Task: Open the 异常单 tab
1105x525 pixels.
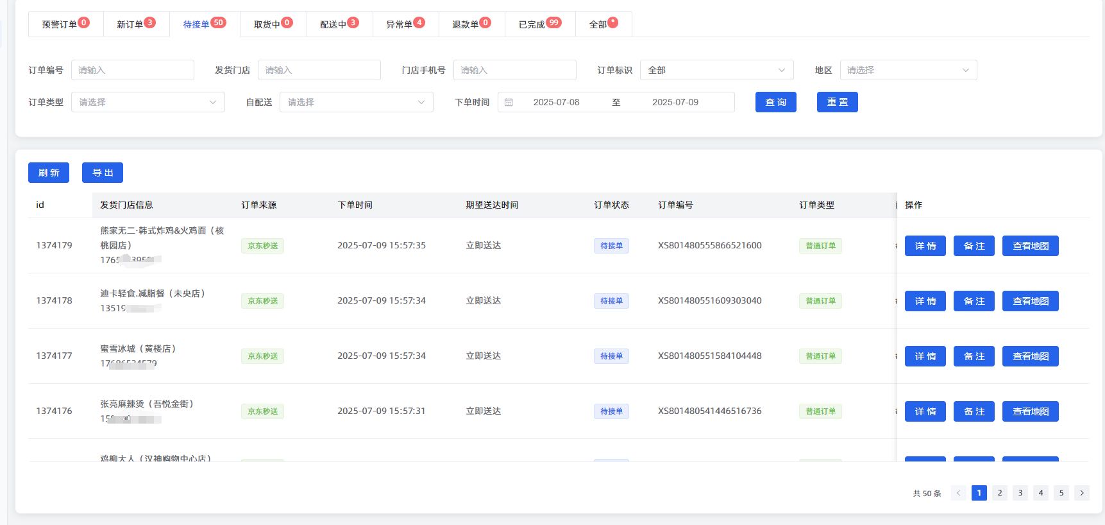Action: pyautogui.click(x=405, y=24)
